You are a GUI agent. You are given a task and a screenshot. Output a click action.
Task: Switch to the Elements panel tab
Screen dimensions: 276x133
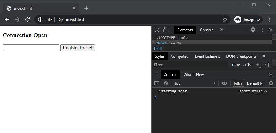(185, 30)
